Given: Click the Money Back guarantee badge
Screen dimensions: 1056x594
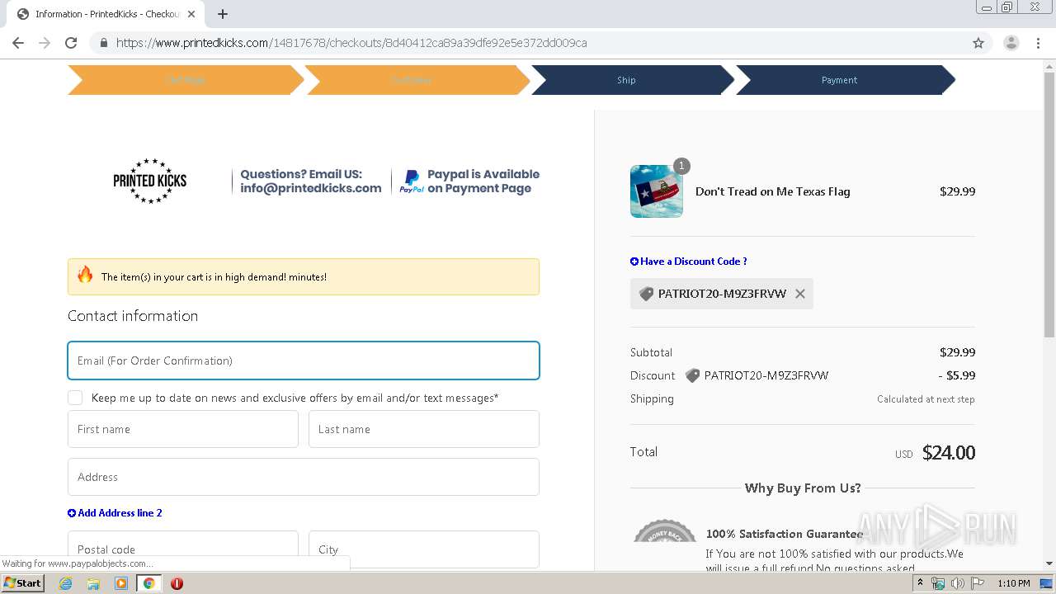Looking at the screenshot, I should [x=665, y=532].
